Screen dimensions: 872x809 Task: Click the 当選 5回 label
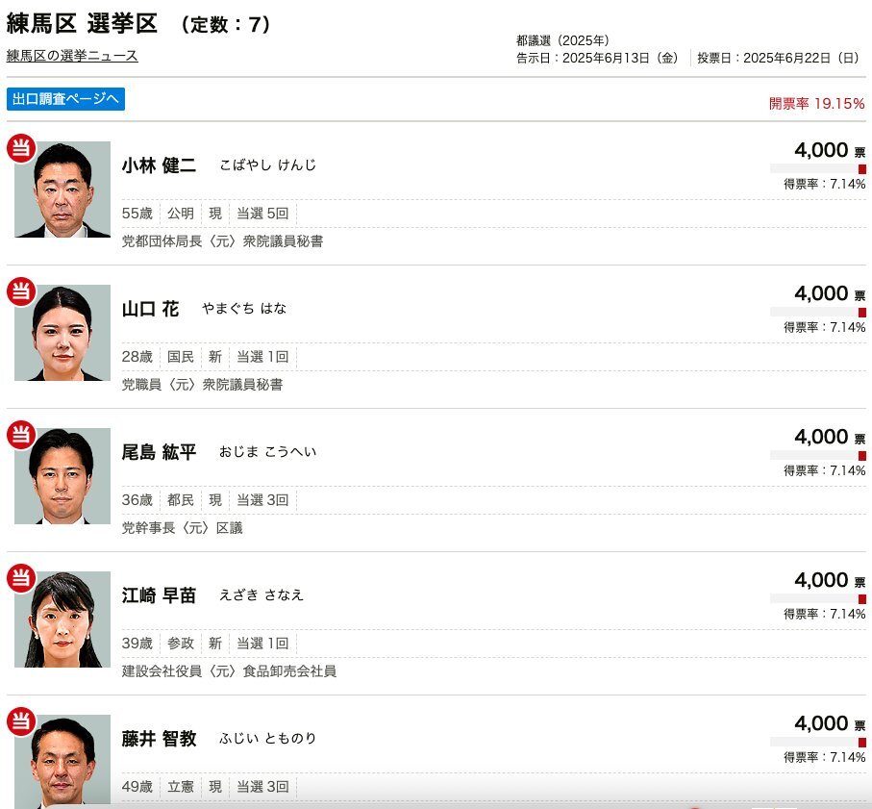click(262, 214)
